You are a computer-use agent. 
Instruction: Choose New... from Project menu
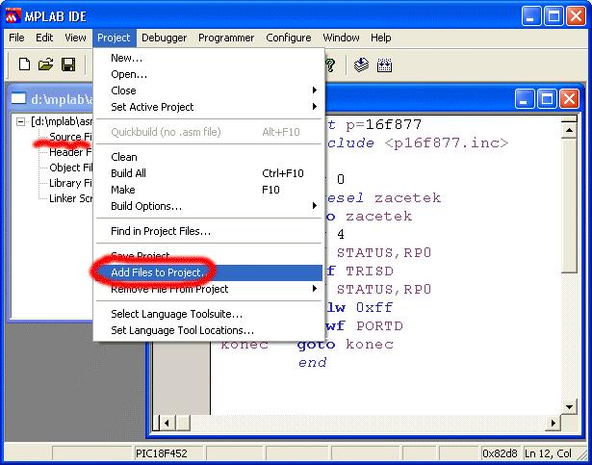coord(209,58)
